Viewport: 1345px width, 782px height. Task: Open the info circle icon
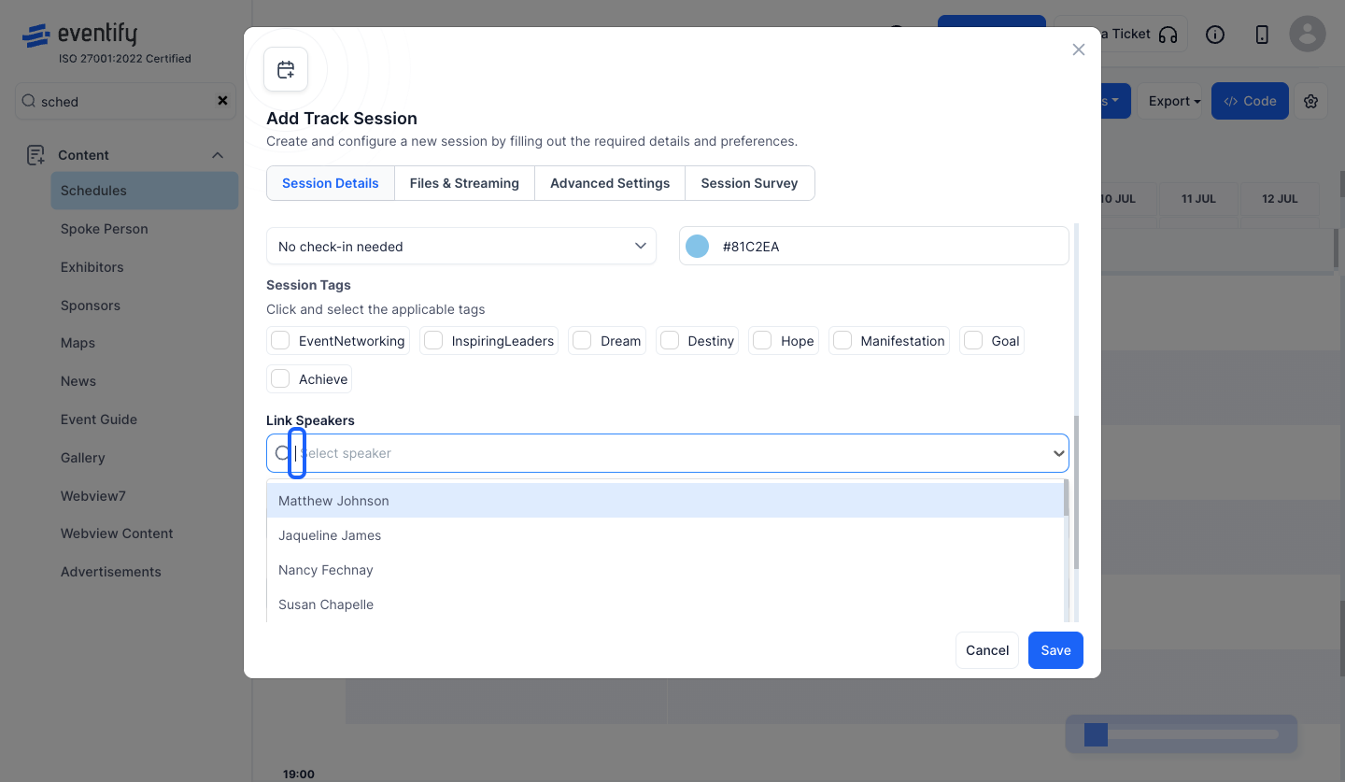1215,35
